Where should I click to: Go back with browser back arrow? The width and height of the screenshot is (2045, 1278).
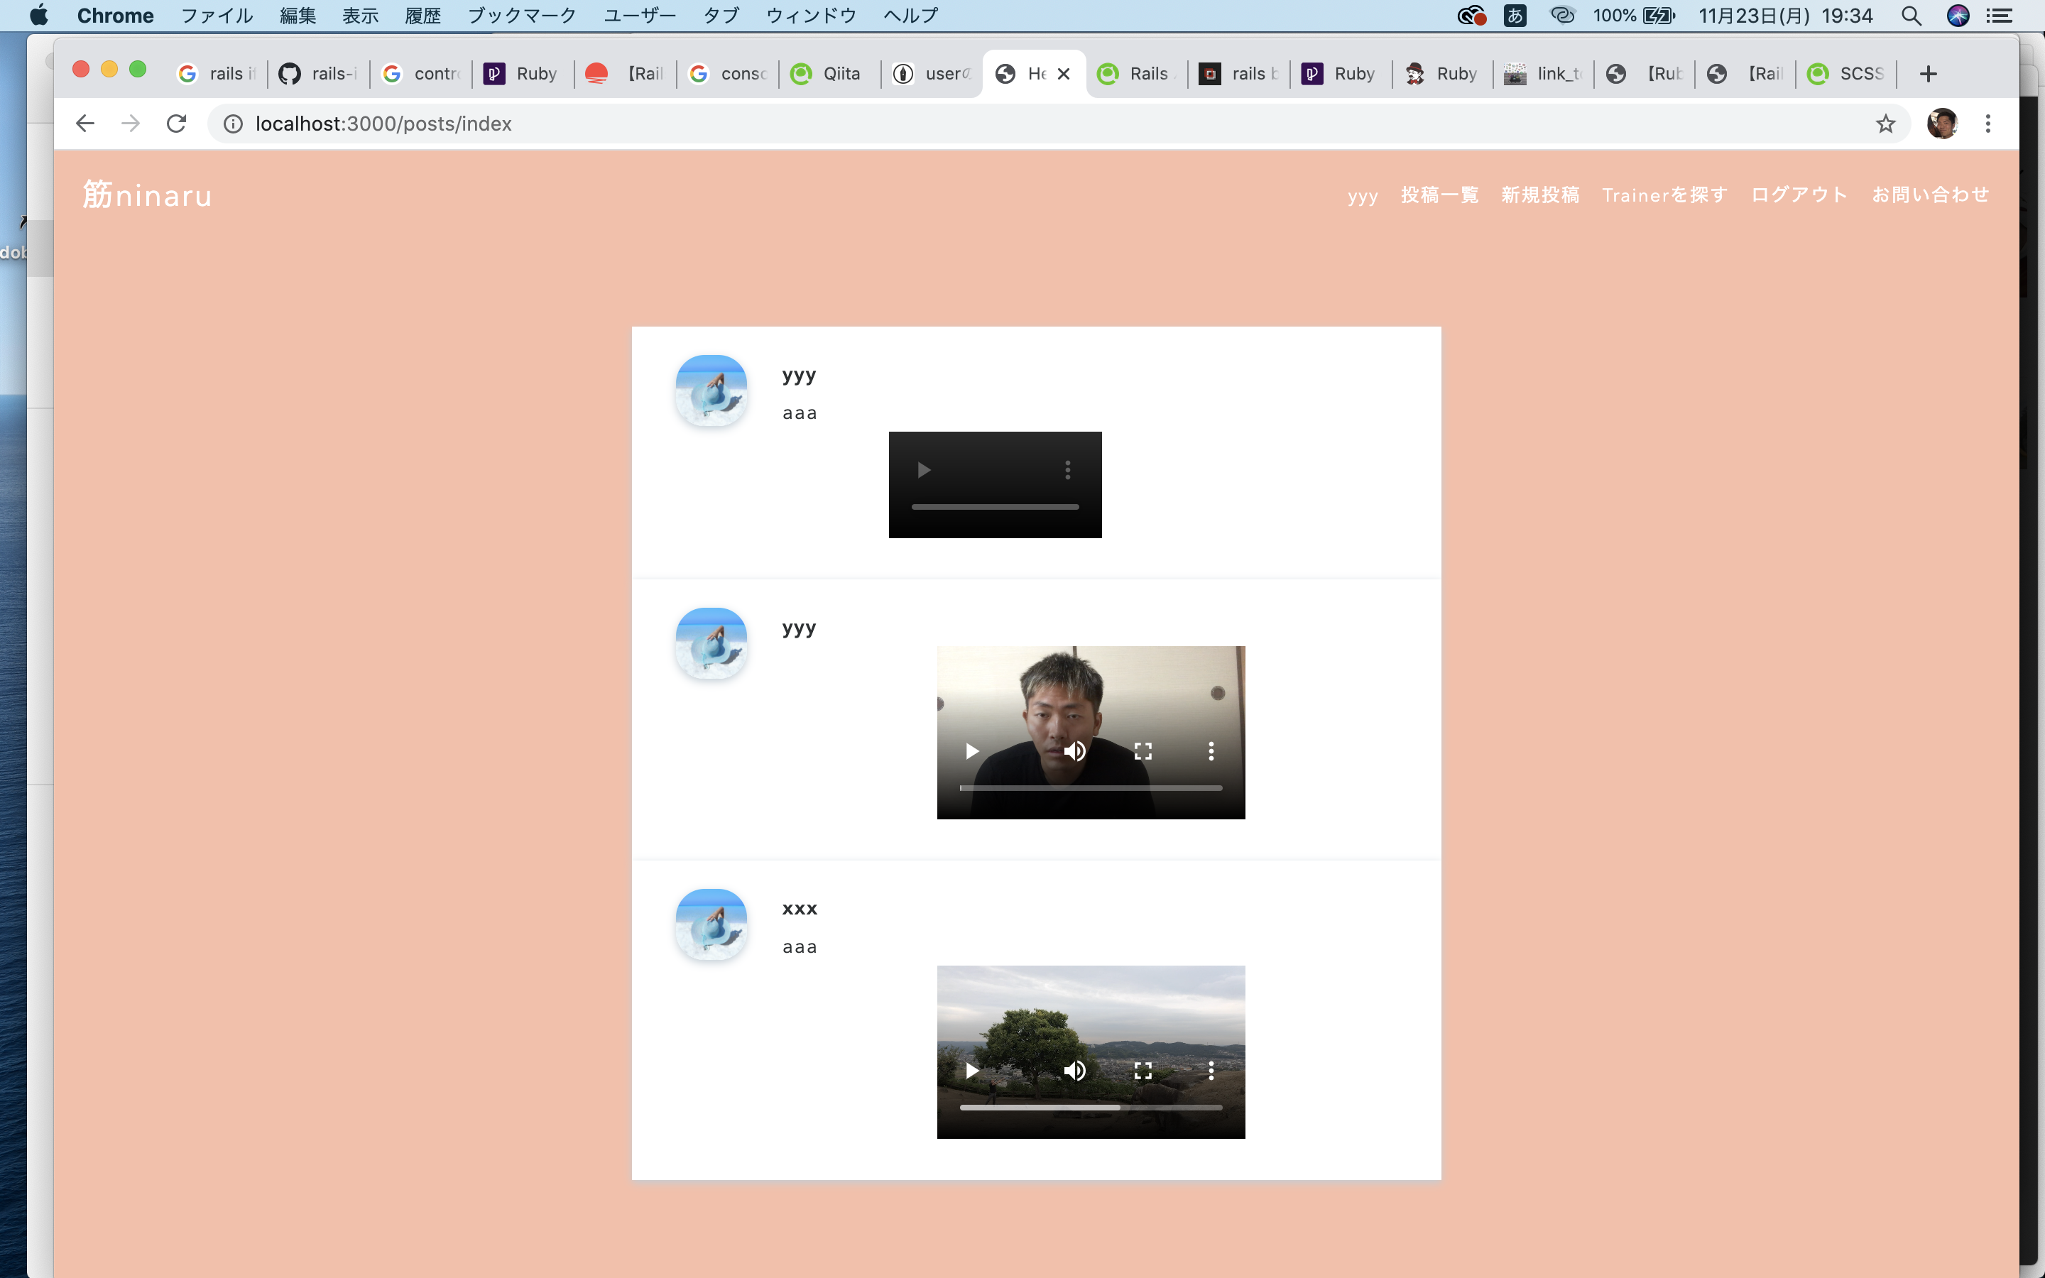84,124
